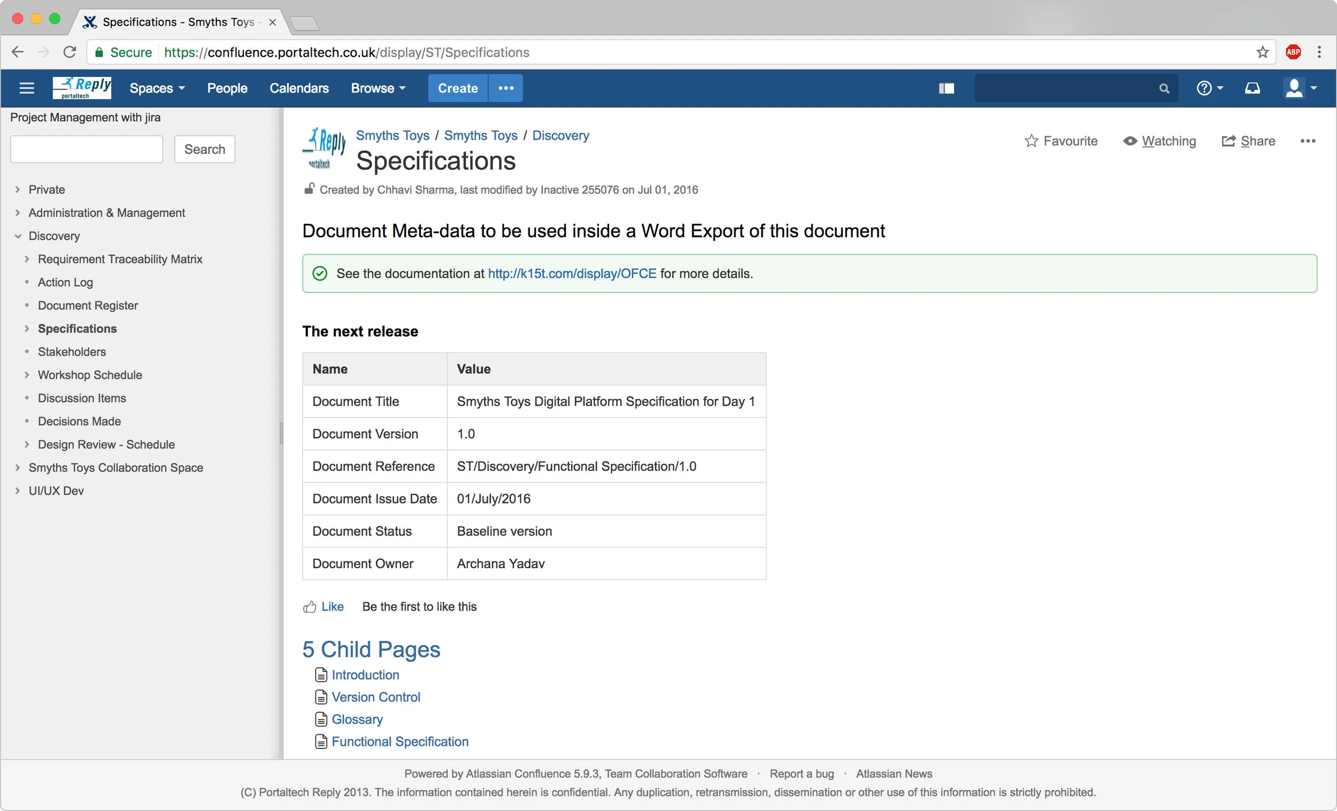1337x811 pixels.
Task: Open the Functional Specification child page
Action: [400, 742]
